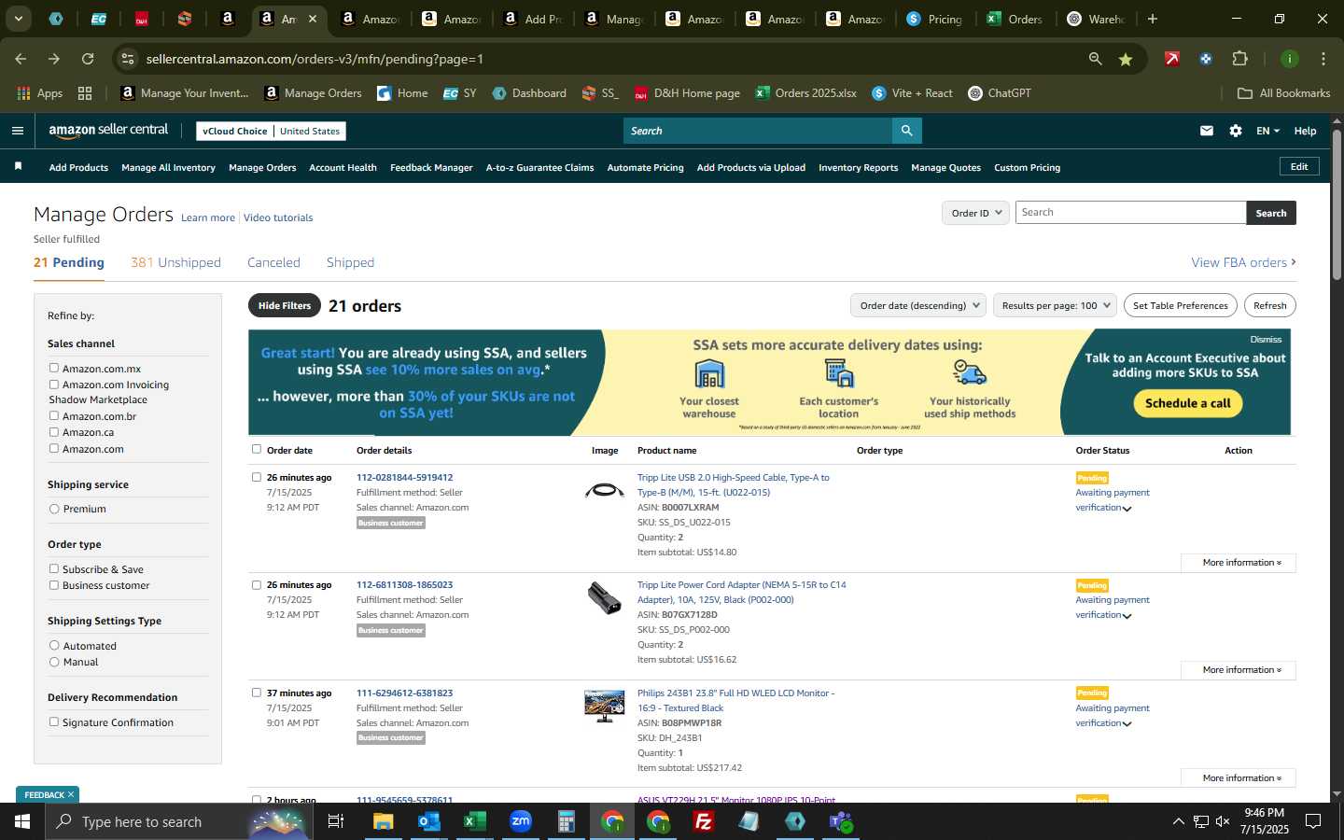Switch to 381 Unshipped tab
The height and width of the screenshot is (840, 1344).
(175, 262)
